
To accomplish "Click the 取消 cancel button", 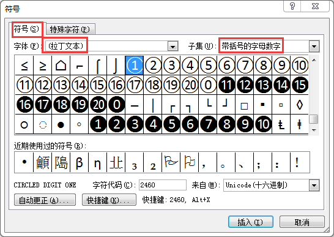I will (x=302, y=222).
